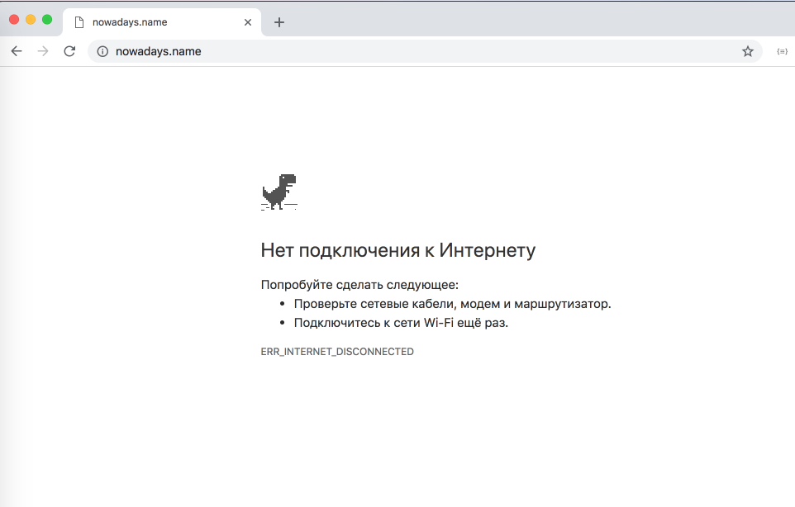This screenshot has height=507, width=795.
Task: Bookmark the page using the star icon
Action: pos(748,51)
